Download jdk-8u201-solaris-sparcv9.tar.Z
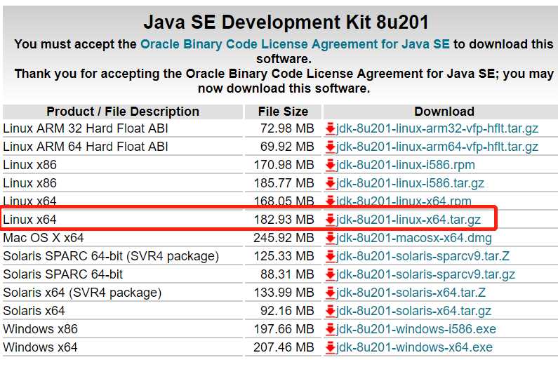 pos(423,256)
